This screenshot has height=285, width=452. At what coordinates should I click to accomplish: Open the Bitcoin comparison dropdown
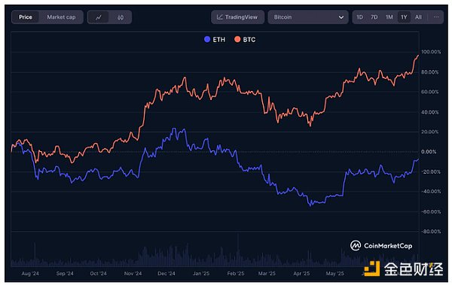308,17
